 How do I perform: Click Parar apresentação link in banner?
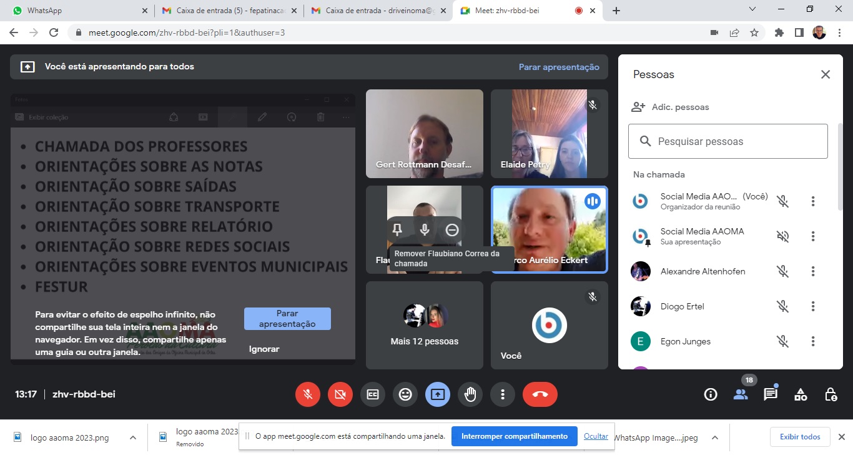(558, 67)
